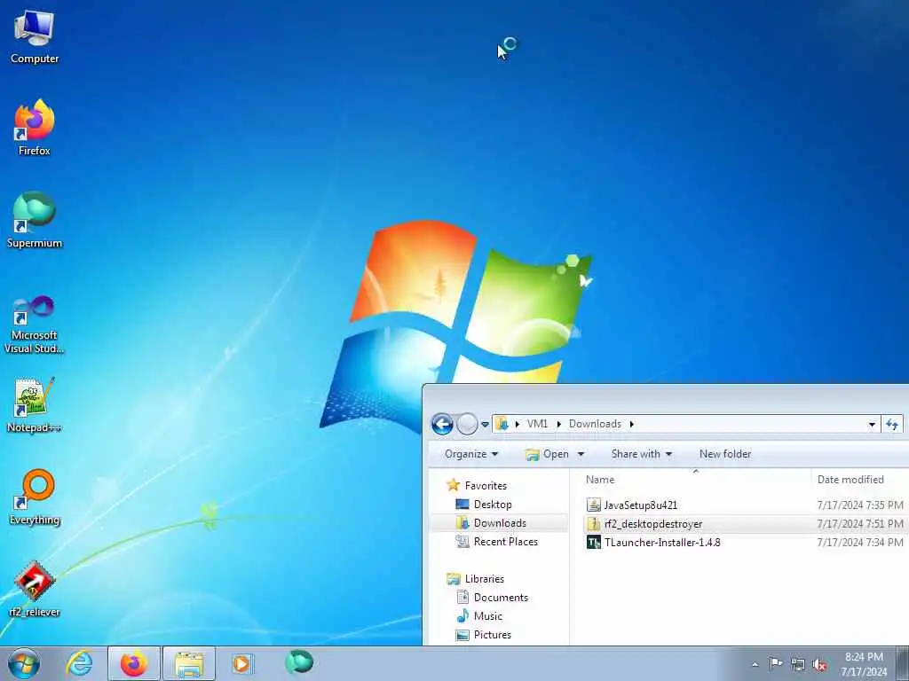Open Supermium from the taskbar

tap(299, 662)
